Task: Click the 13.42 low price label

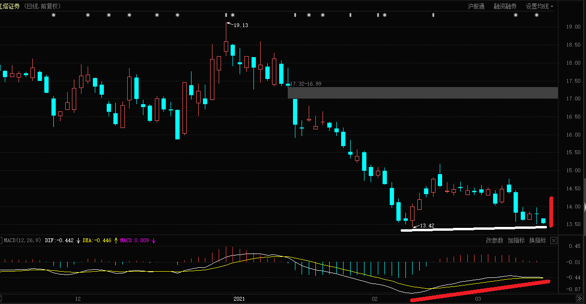Action: point(426,226)
